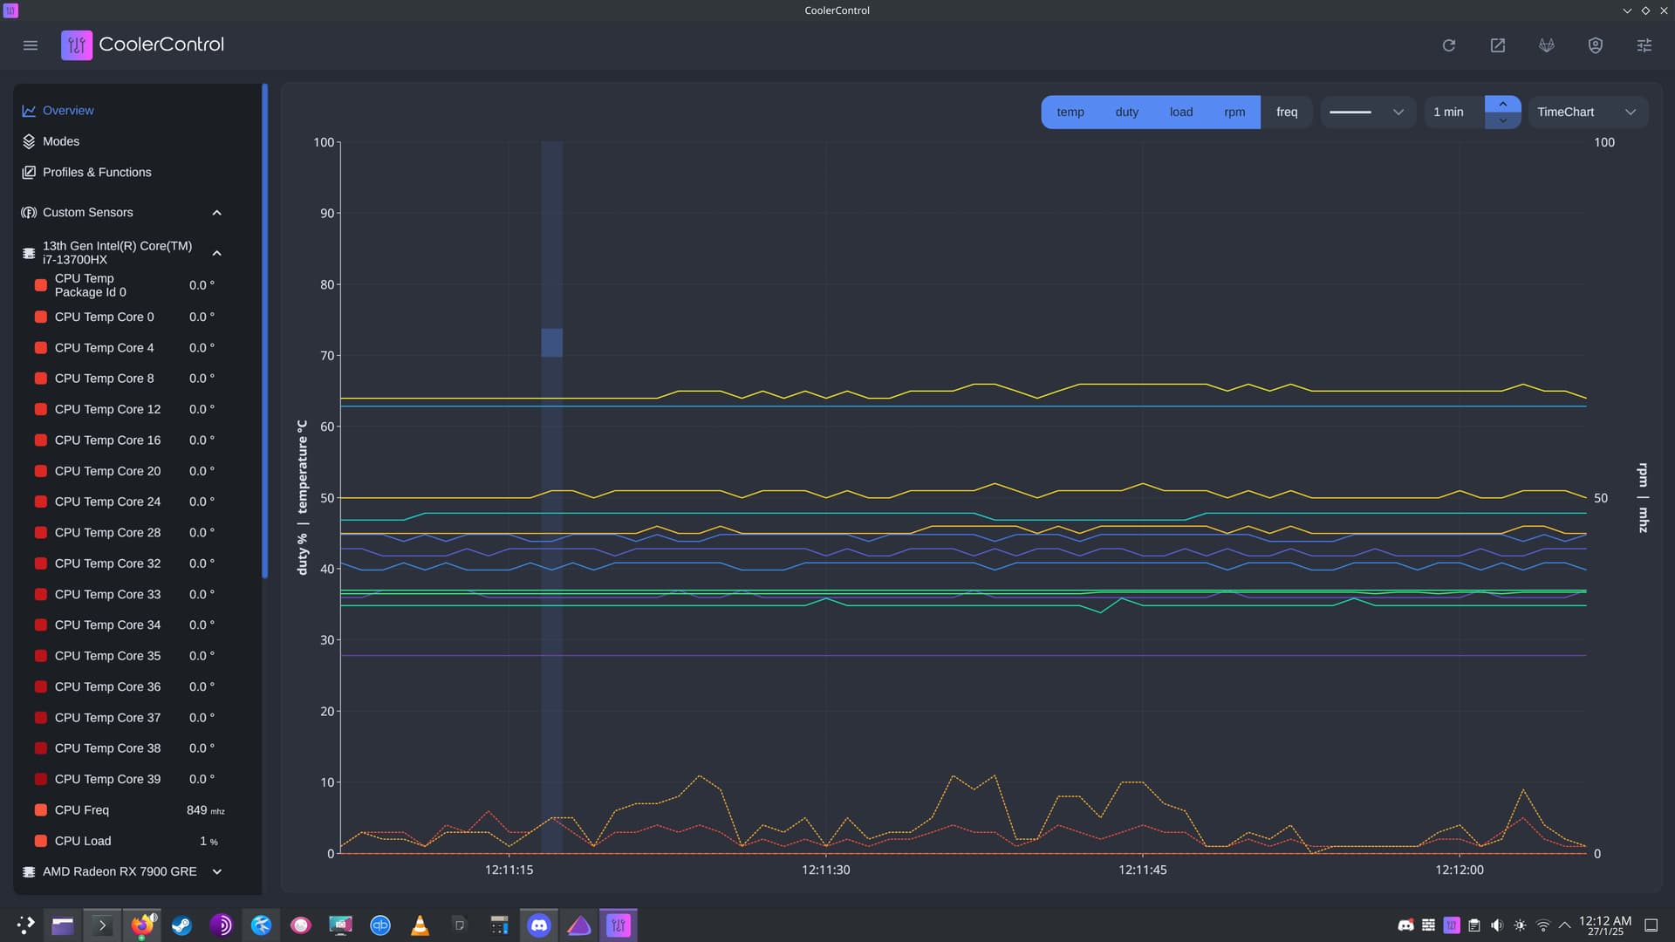
Task: Click the refresh icon in header
Action: tap(1449, 45)
